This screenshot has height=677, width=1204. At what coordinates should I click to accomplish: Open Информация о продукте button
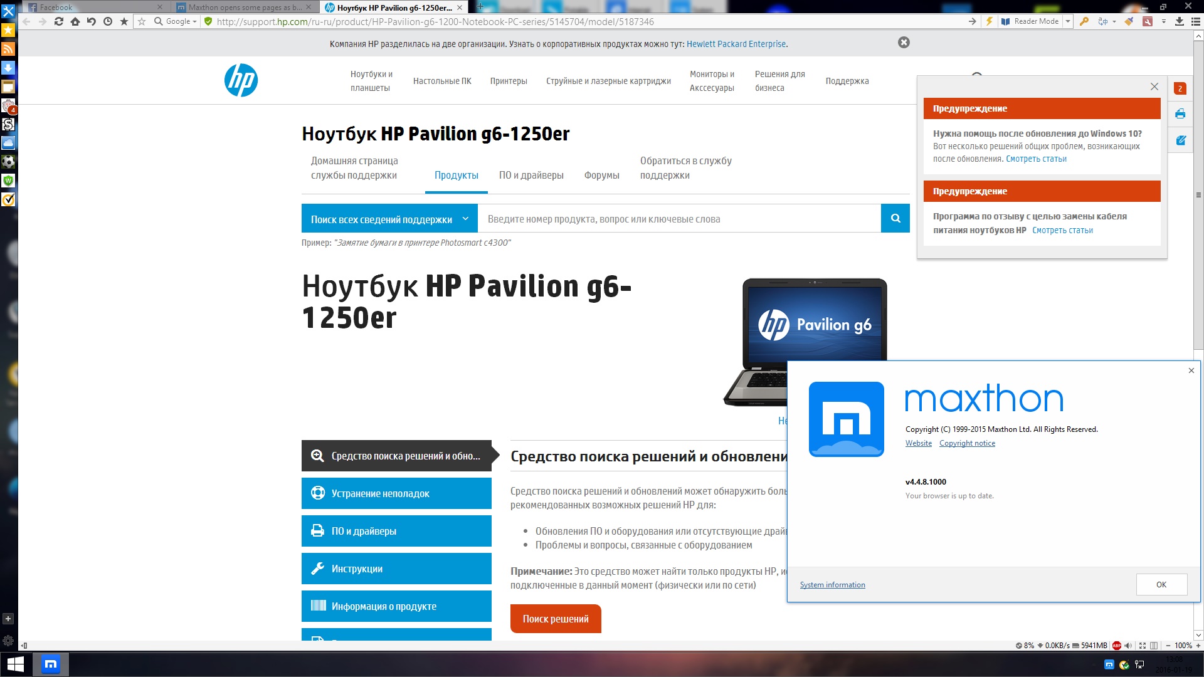(396, 606)
